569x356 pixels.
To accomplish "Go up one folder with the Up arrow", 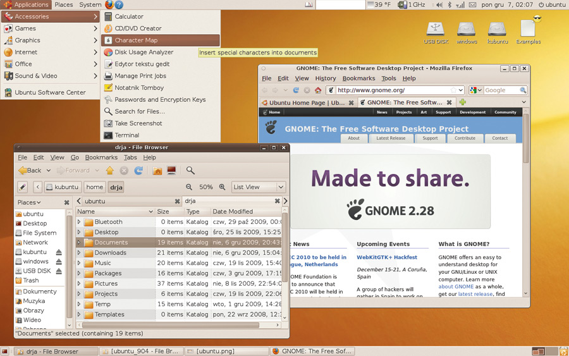I will pyautogui.click(x=110, y=170).
